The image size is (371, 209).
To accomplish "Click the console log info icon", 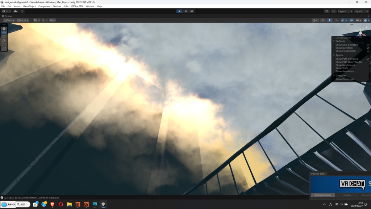I will click(2, 198).
